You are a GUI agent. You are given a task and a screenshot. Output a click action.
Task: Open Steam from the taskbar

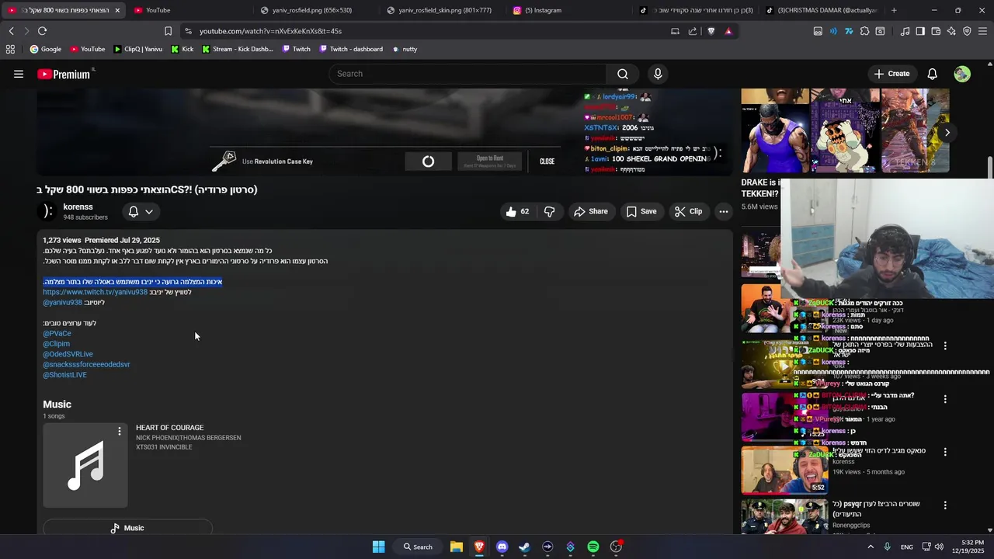pyautogui.click(x=524, y=547)
